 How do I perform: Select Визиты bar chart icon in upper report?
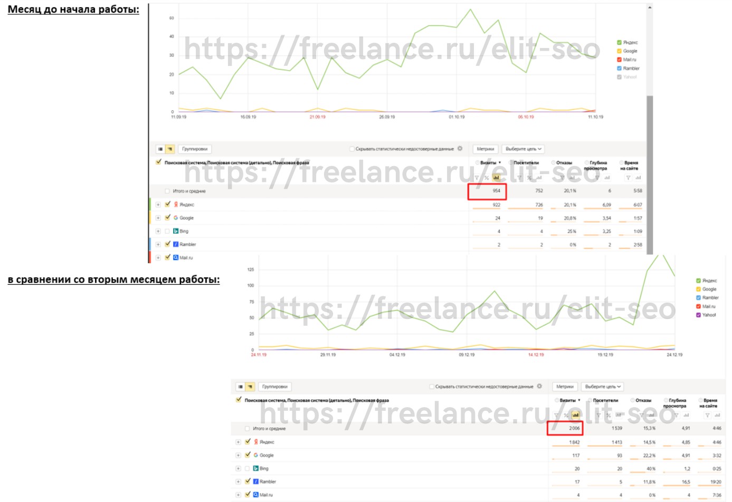[496, 178]
